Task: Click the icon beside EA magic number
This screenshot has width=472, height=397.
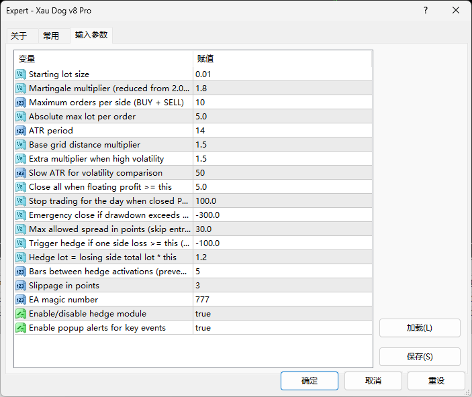Action: 21,300
